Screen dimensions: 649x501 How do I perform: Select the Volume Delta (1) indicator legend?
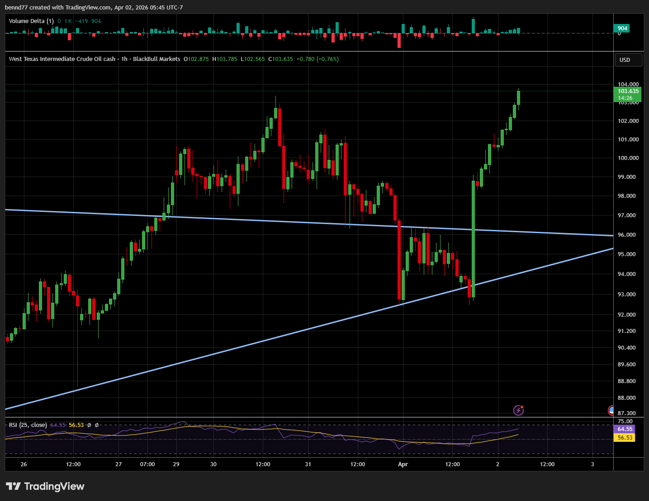(x=31, y=21)
